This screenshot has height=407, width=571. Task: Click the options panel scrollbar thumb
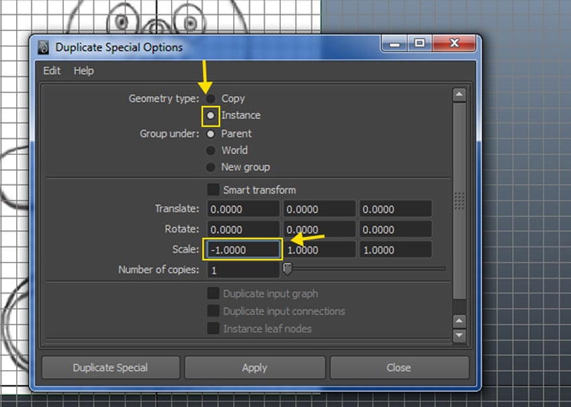[x=459, y=200]
